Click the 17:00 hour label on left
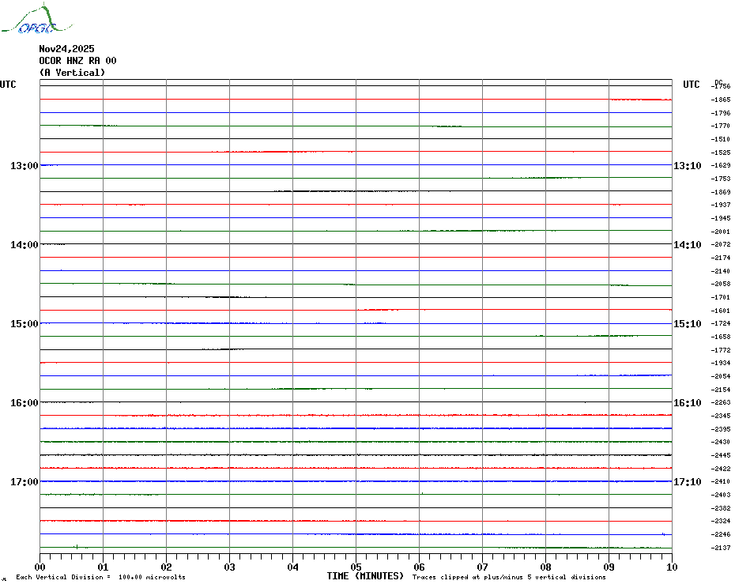Image resolution: width=735 pixels, height=588 pixels. pos(24,482)
